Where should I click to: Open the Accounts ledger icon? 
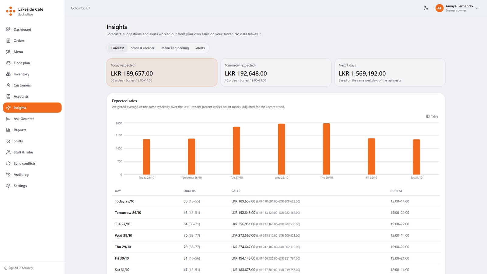point(8,97)
